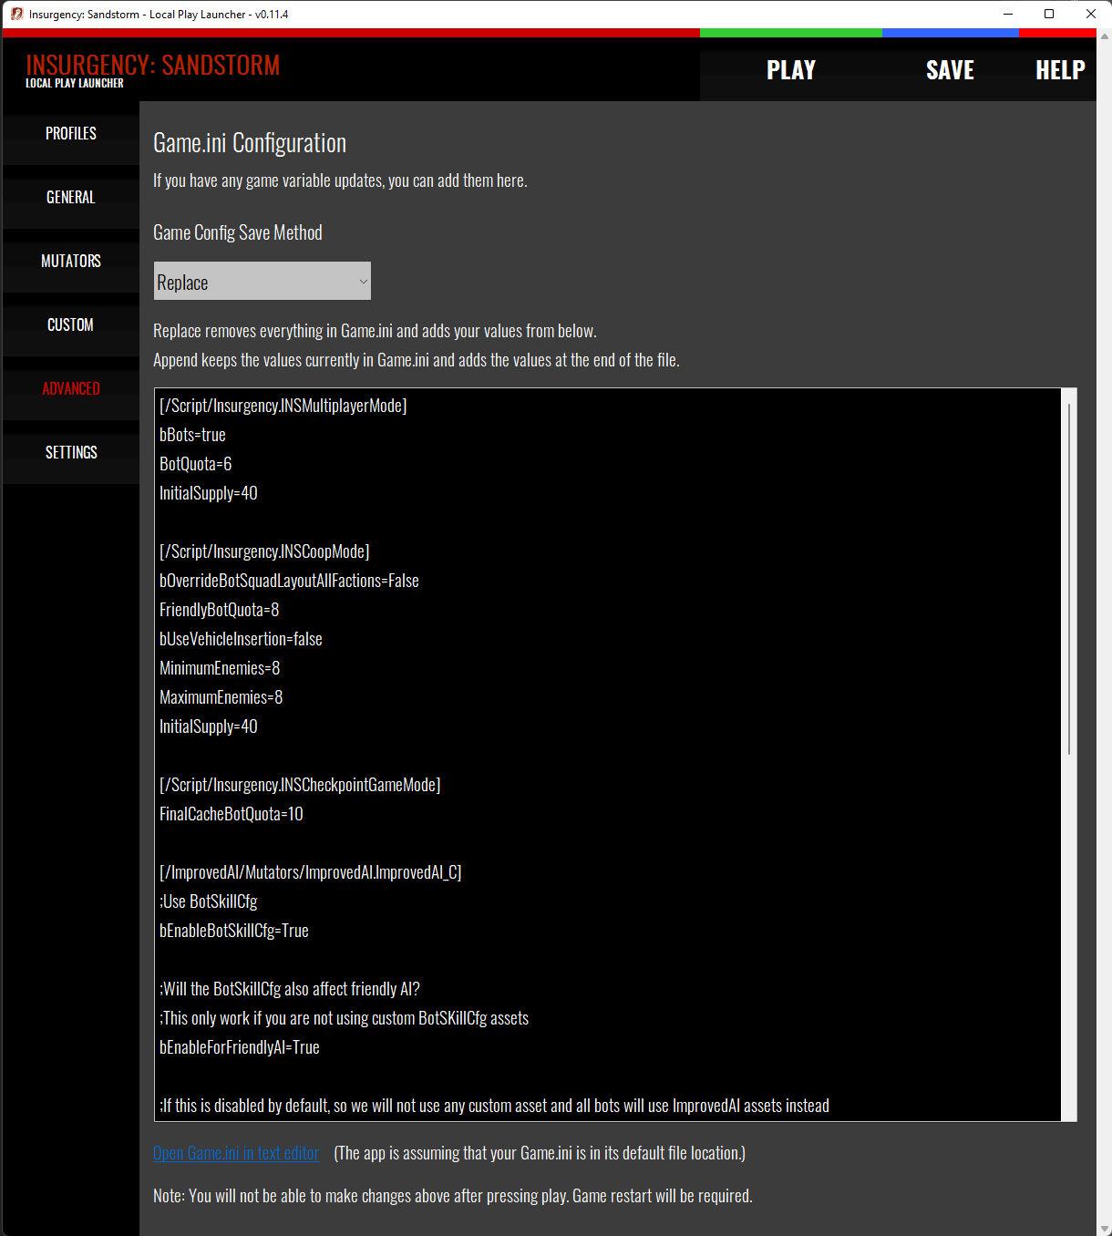The image size is (1112, 1236).
Task: Click the line "FinalCacheBotQuota=10"
Action: point(232,814)
